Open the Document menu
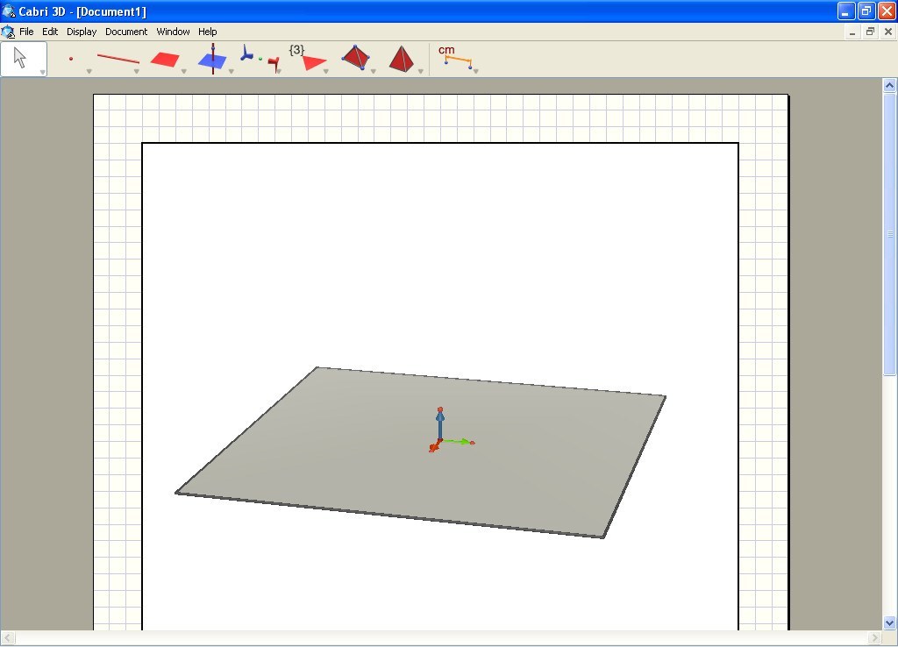 (126, 32)
